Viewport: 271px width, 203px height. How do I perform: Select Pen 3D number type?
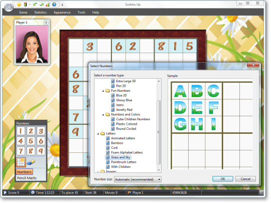click(x=121, y=86)
